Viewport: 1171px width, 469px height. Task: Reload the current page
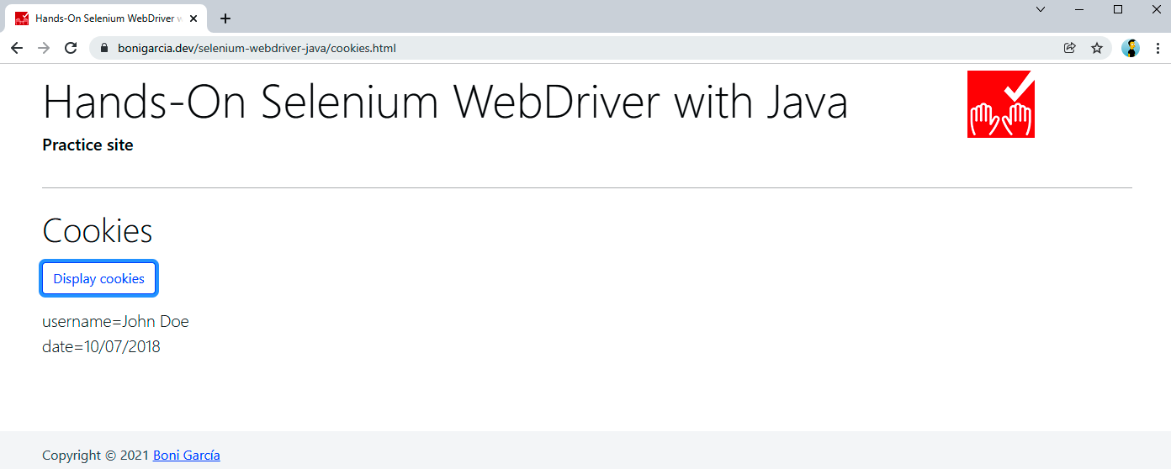pos(71,48)
